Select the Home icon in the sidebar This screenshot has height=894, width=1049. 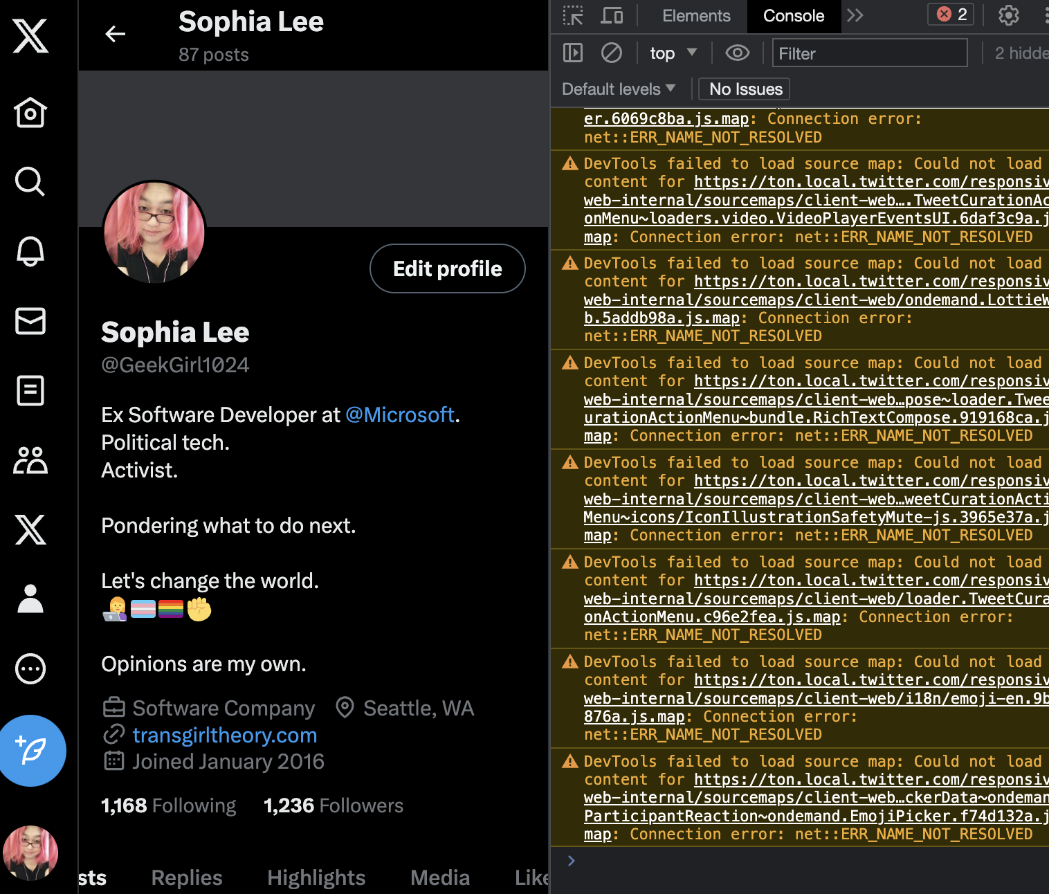30,113
